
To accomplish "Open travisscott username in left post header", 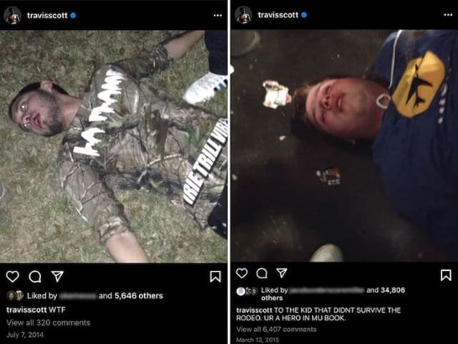I will coord(47,15).
